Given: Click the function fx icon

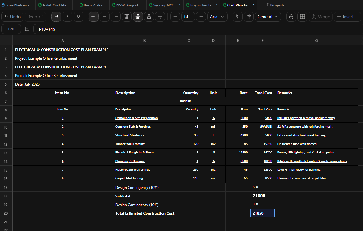Looking at the screenshot, I should [27, 29].
